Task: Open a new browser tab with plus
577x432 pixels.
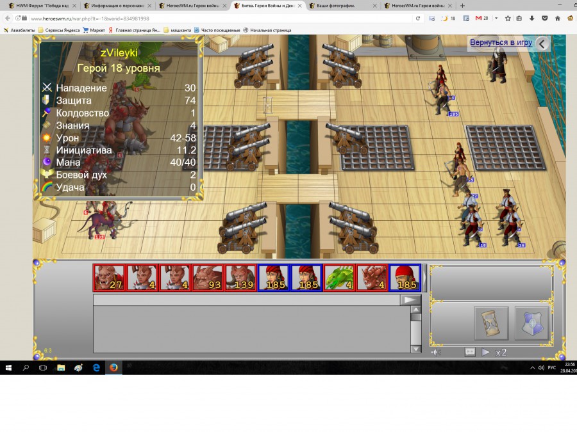Action: (462, 6)
